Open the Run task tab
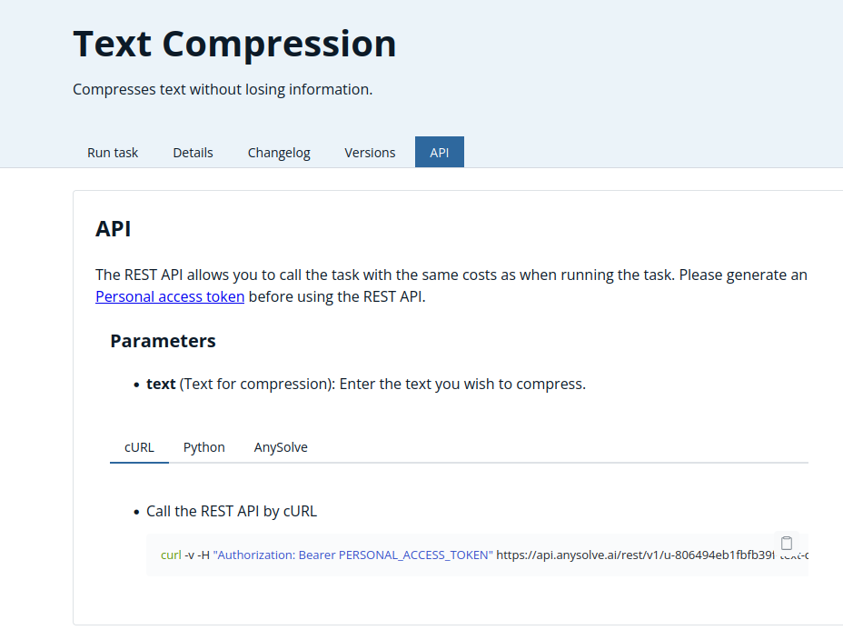The height and width of the screenshot is (630, 843). [113, 152]
